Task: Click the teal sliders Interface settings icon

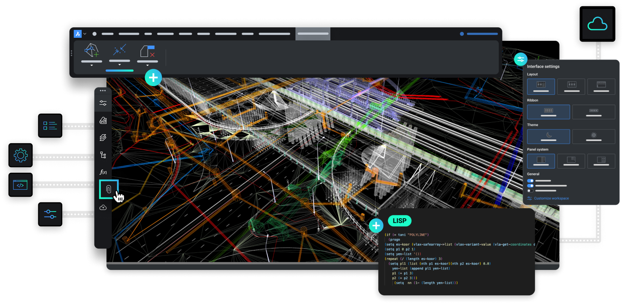Action: [520, 59]
